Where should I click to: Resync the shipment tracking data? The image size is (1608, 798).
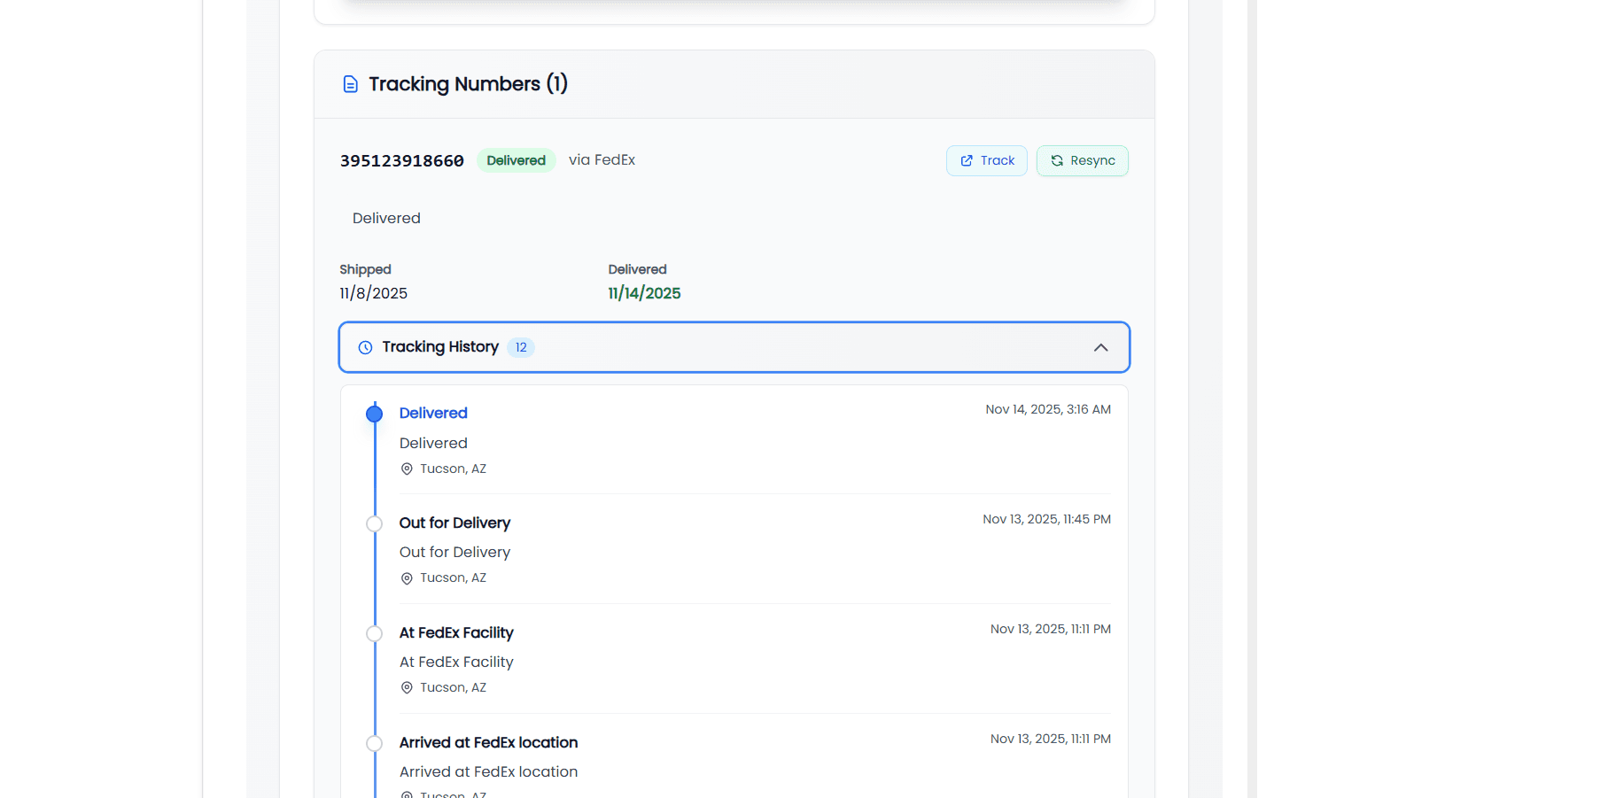click(x=1082, y=160)
